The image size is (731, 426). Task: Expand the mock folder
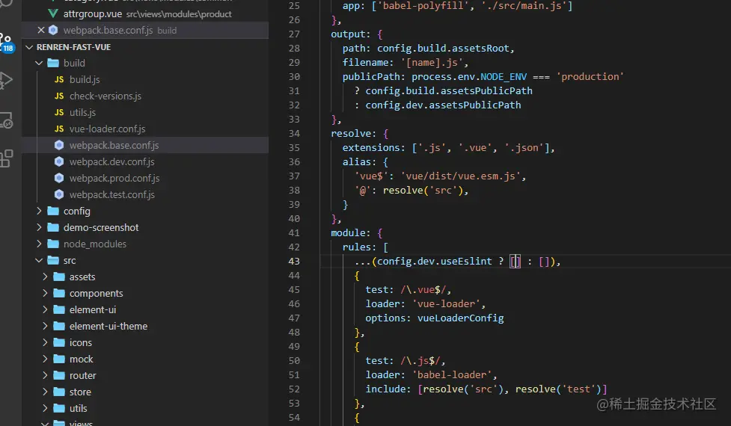(45, 359)
